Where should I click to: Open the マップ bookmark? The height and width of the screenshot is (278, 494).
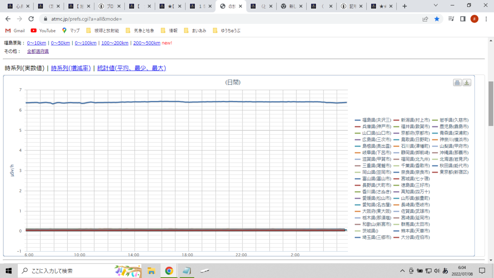pos(71,30)
